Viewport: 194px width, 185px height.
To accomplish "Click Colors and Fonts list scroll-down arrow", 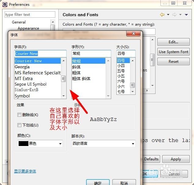I will (152, 85).
